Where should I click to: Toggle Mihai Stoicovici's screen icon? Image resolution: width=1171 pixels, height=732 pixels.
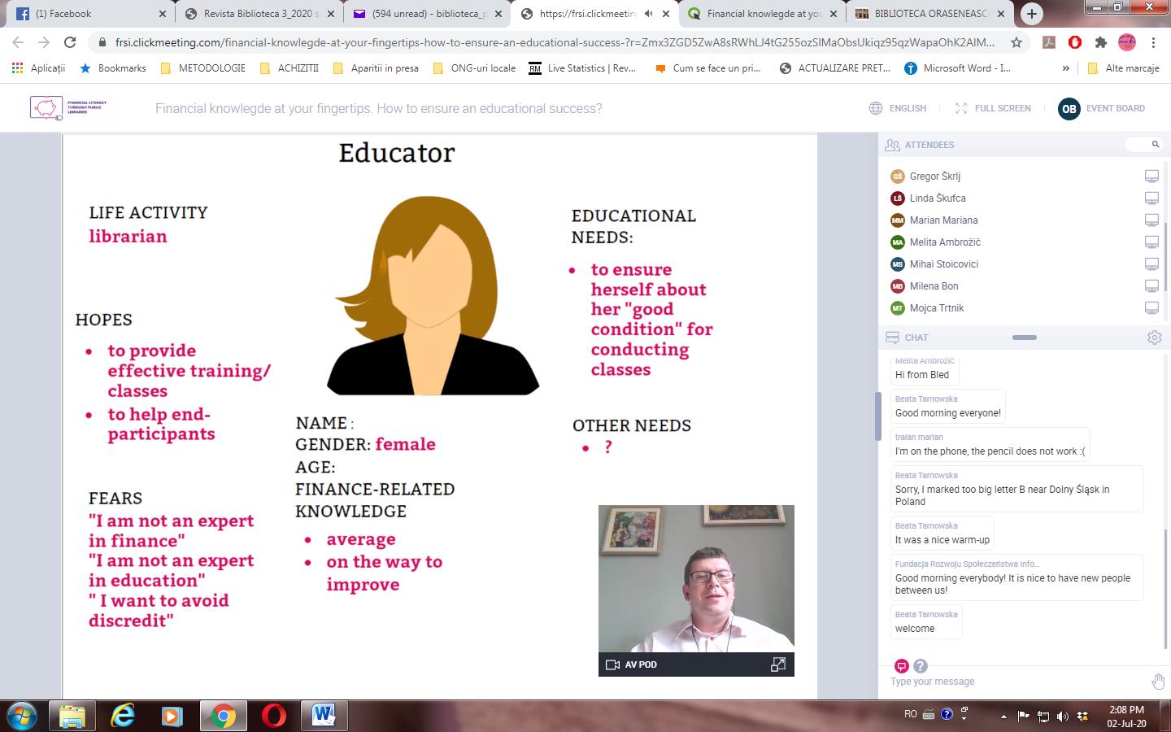point(1151,264)
